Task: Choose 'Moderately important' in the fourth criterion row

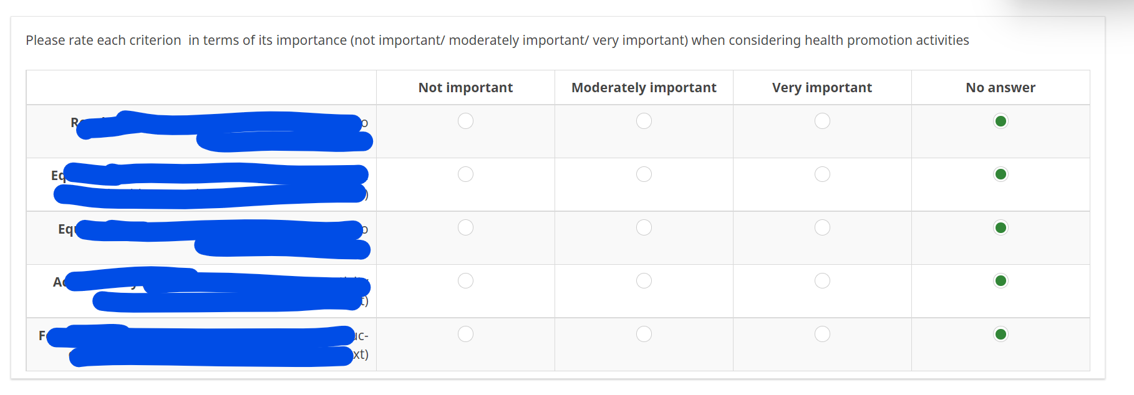Action: (644, 281)
